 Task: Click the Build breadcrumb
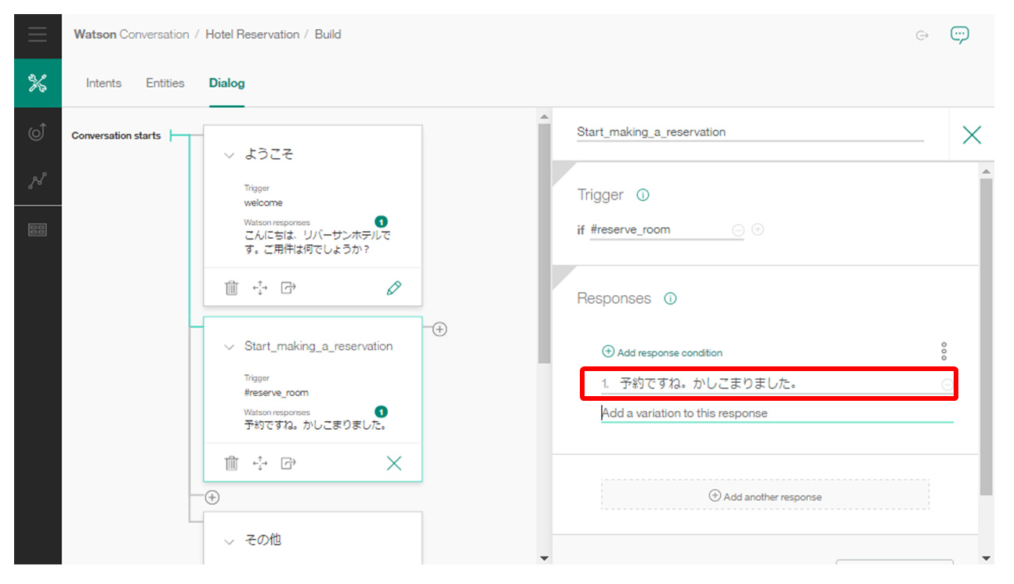(328, 34)
